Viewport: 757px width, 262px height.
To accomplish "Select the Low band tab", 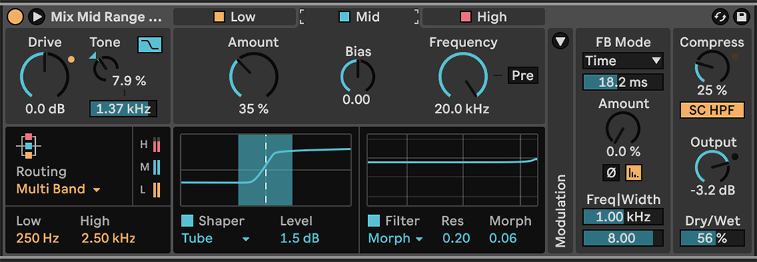I will tap(234, 17).
